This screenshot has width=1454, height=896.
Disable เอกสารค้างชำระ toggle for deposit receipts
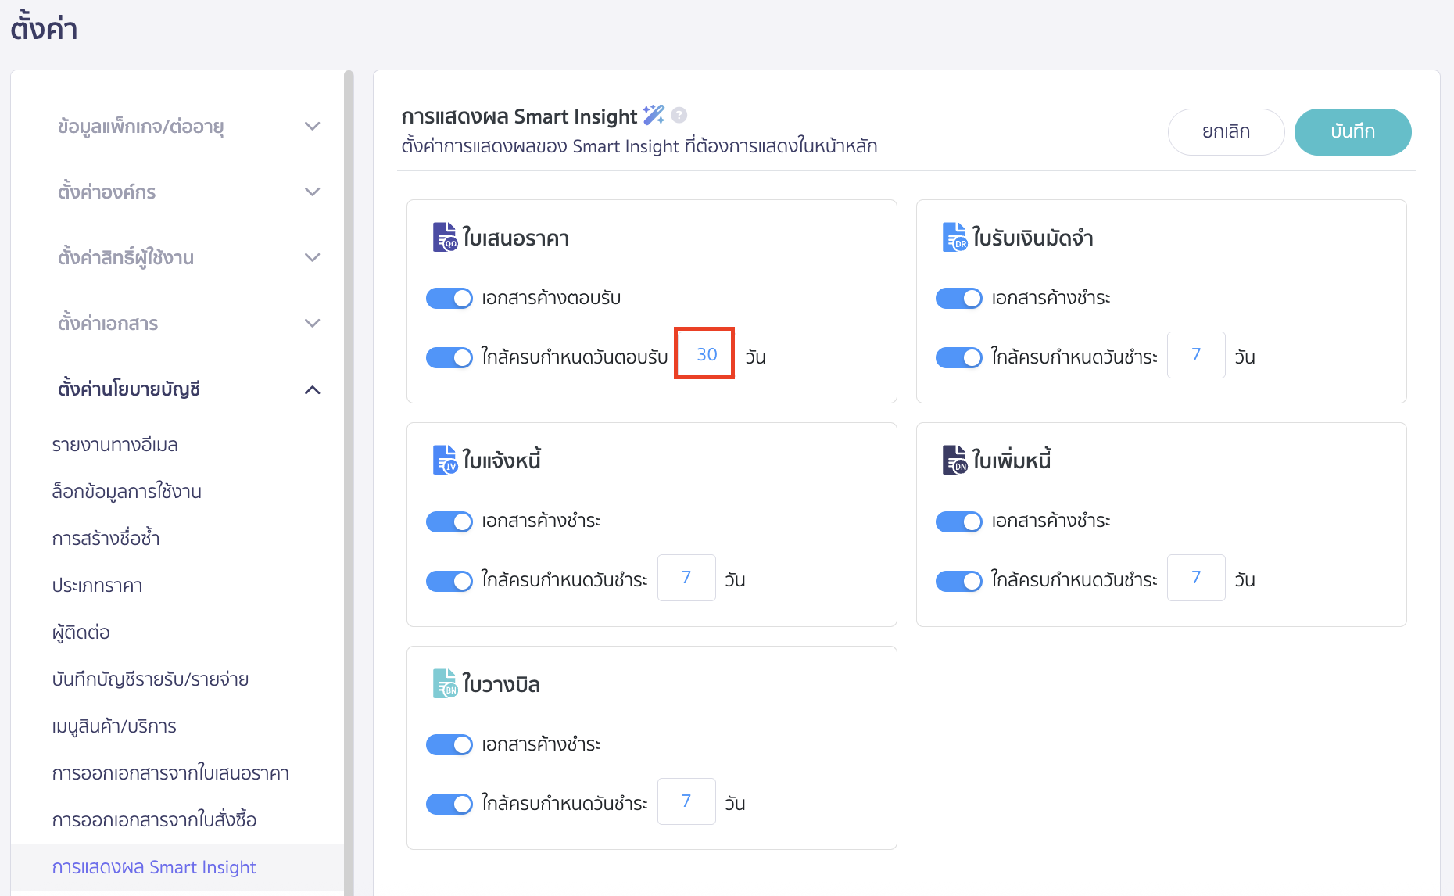[x=959, y=298]
